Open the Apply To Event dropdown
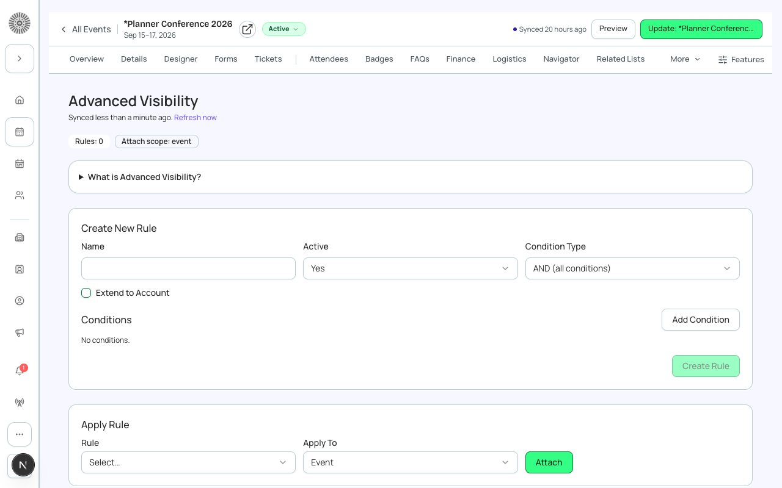The width and height of the screenshot is (782, 488). coord(411,462)
